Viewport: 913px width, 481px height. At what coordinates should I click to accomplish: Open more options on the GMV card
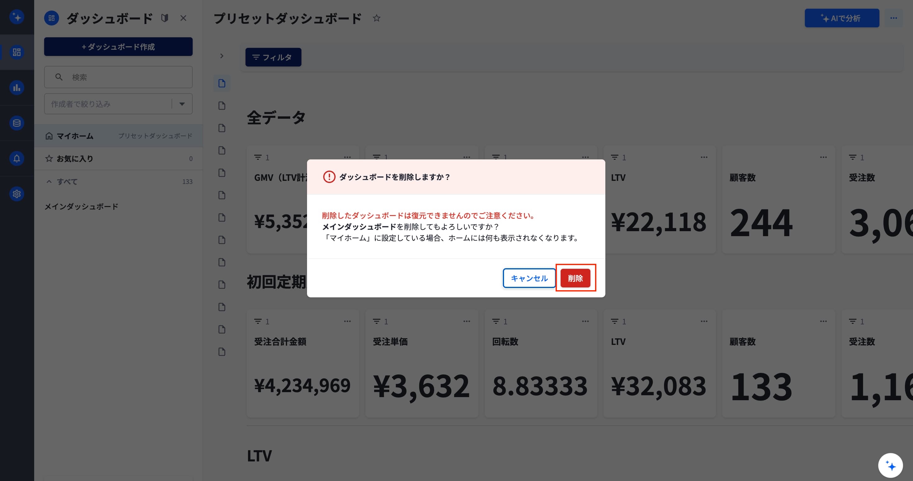[347, 157]
